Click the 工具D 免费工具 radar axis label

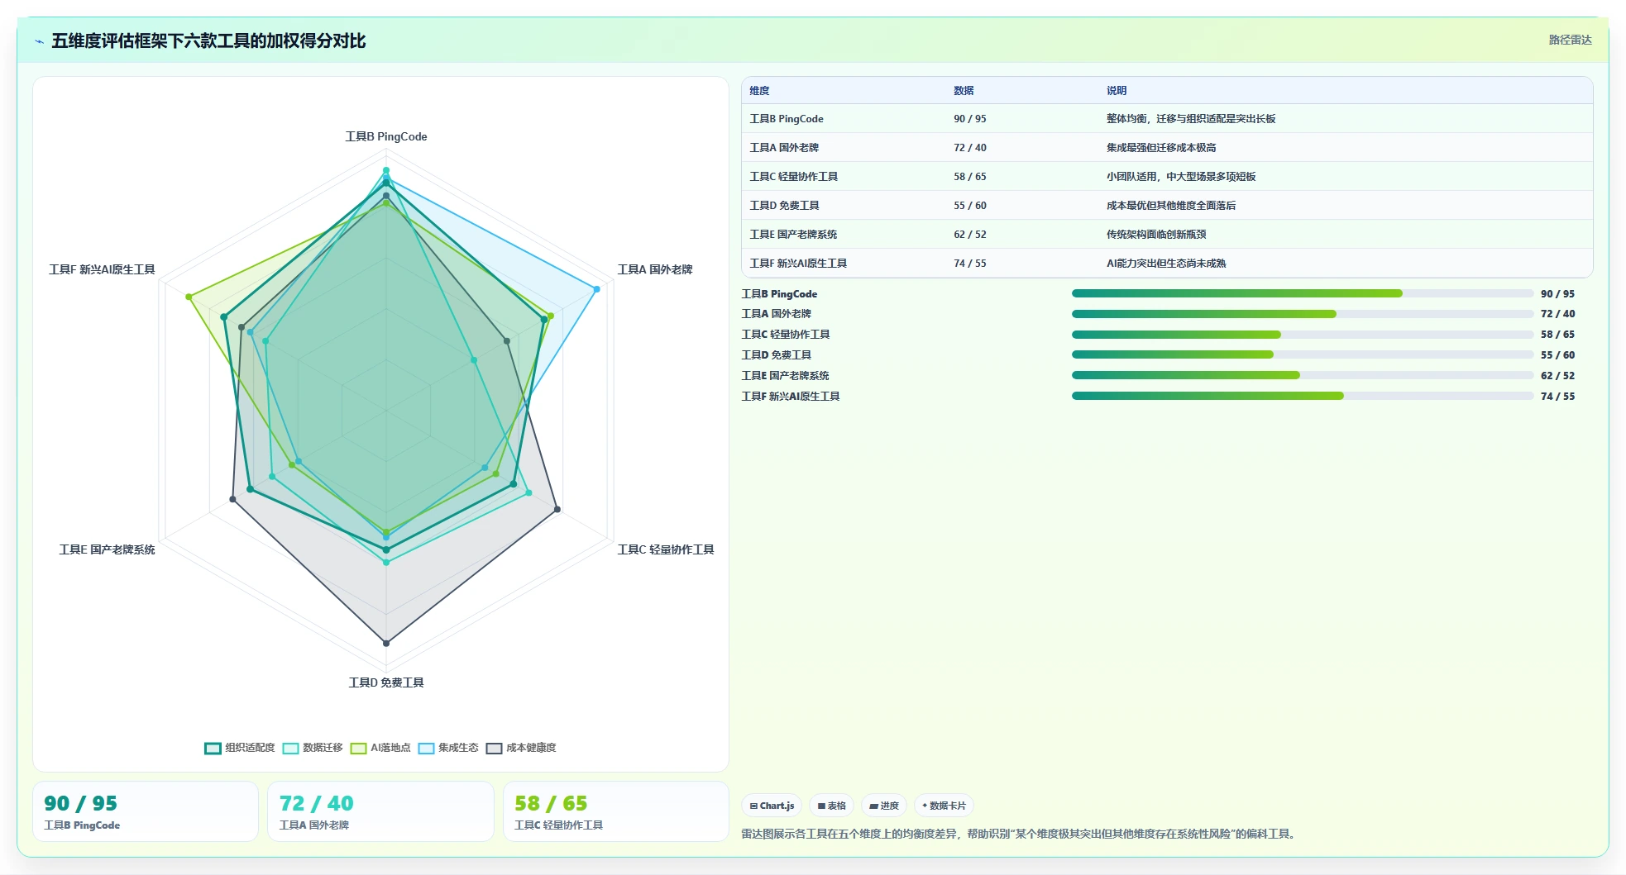(x=386, y=682)
